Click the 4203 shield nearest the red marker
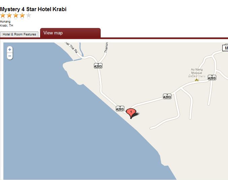Image resolution: width=228 pixels, height=180 pixels. pyautogui.click(x=120, y=109)
